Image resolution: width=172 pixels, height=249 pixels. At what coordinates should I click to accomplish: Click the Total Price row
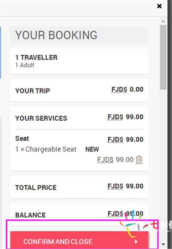(x=79, y=187)
